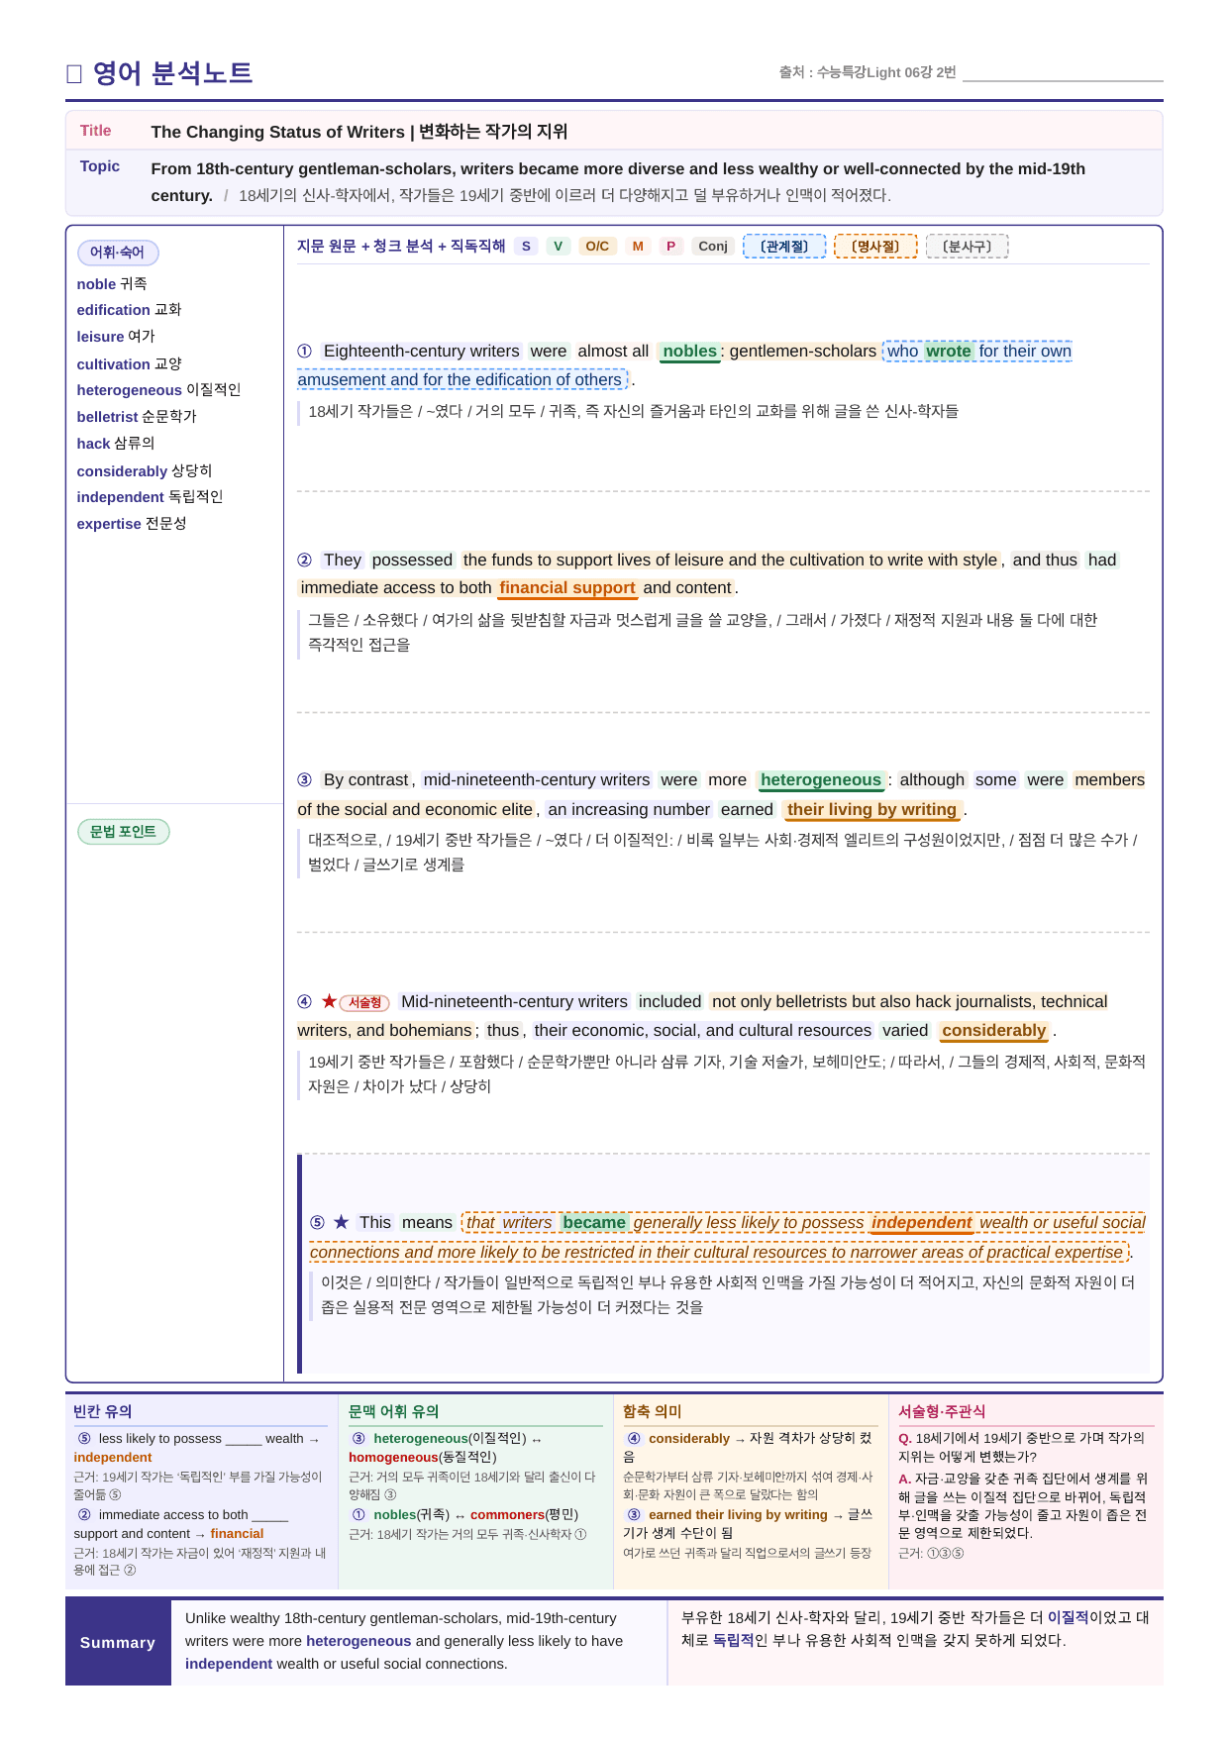Click the blue star before 'This means'

coord(341,1222)
